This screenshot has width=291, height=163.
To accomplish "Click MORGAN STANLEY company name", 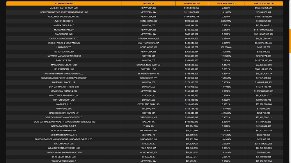I will coord(64,30).
